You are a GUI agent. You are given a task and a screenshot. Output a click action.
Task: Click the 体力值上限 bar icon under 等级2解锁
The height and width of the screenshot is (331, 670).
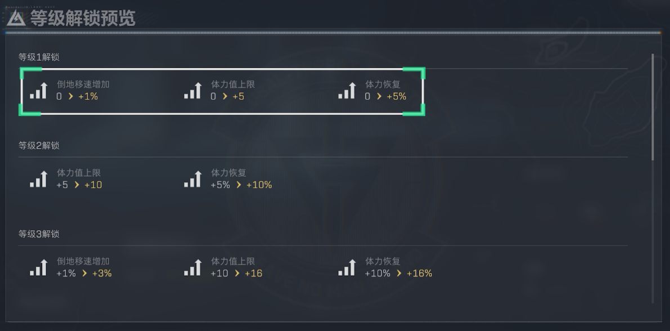coord(38,179)
